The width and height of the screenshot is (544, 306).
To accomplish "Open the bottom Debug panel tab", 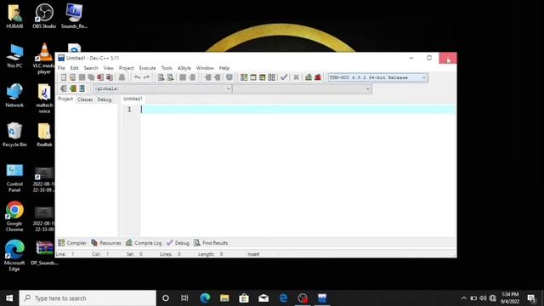I will 178,243.
